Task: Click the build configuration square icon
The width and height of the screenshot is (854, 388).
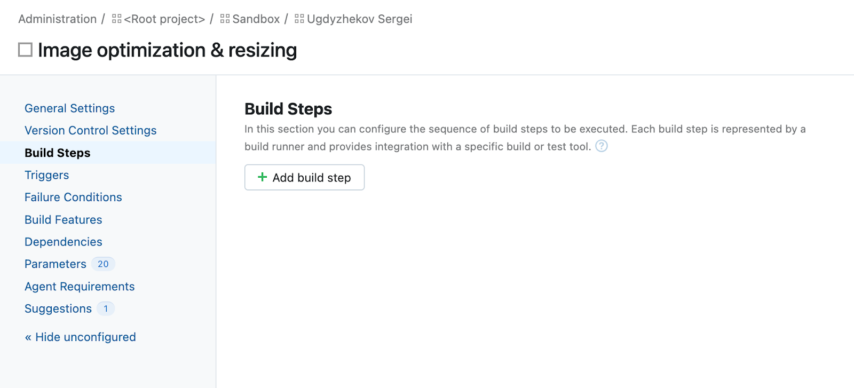Action: tap(25, 50)
